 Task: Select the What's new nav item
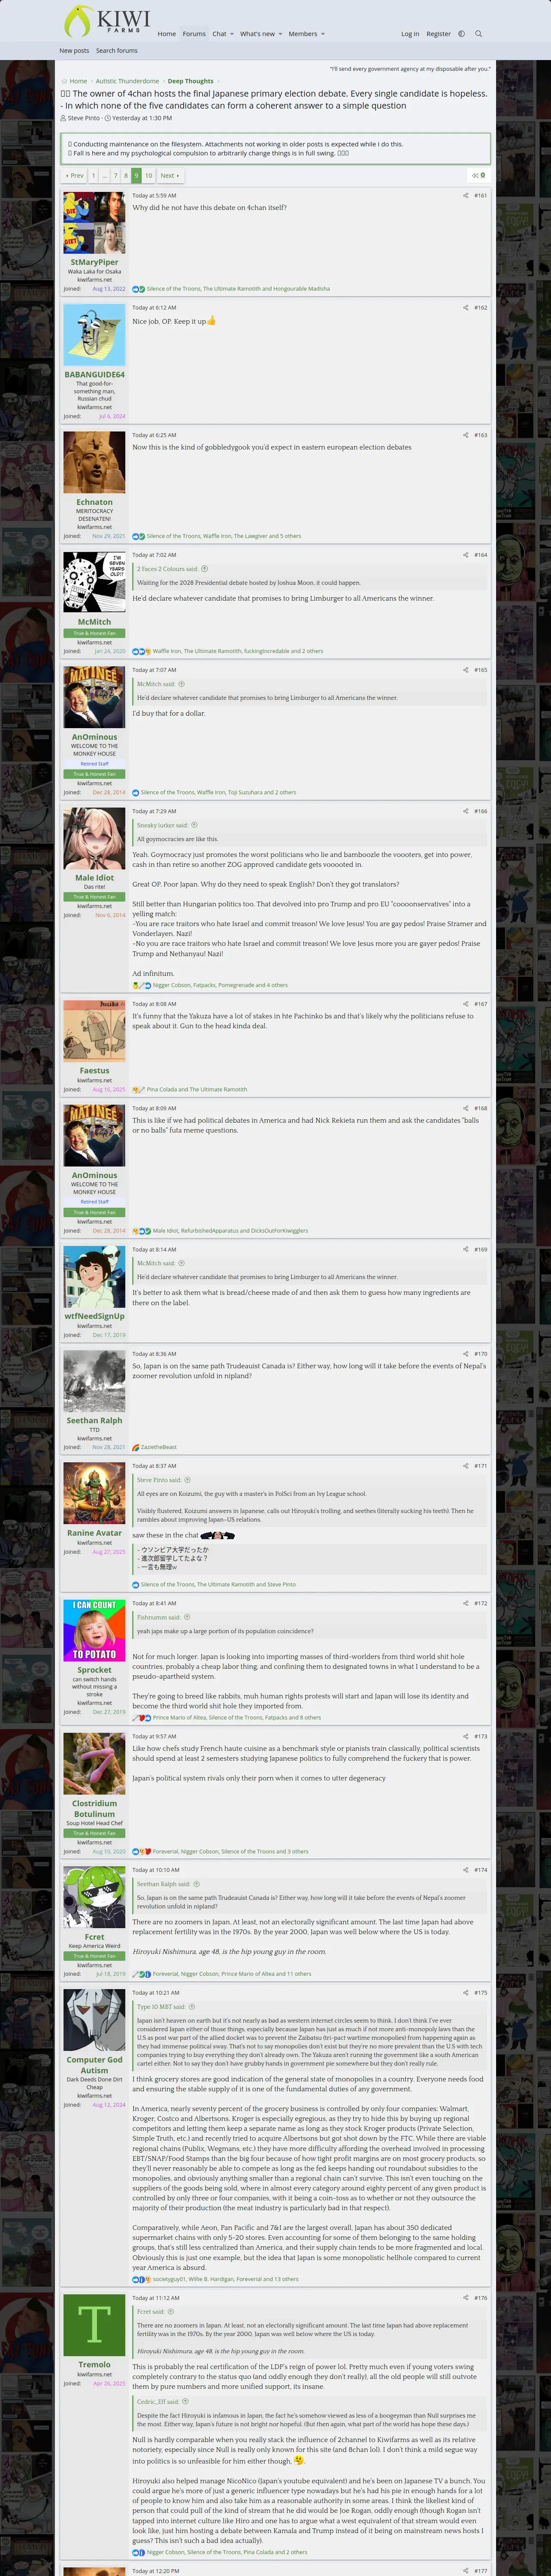click(x=257, y=34)
